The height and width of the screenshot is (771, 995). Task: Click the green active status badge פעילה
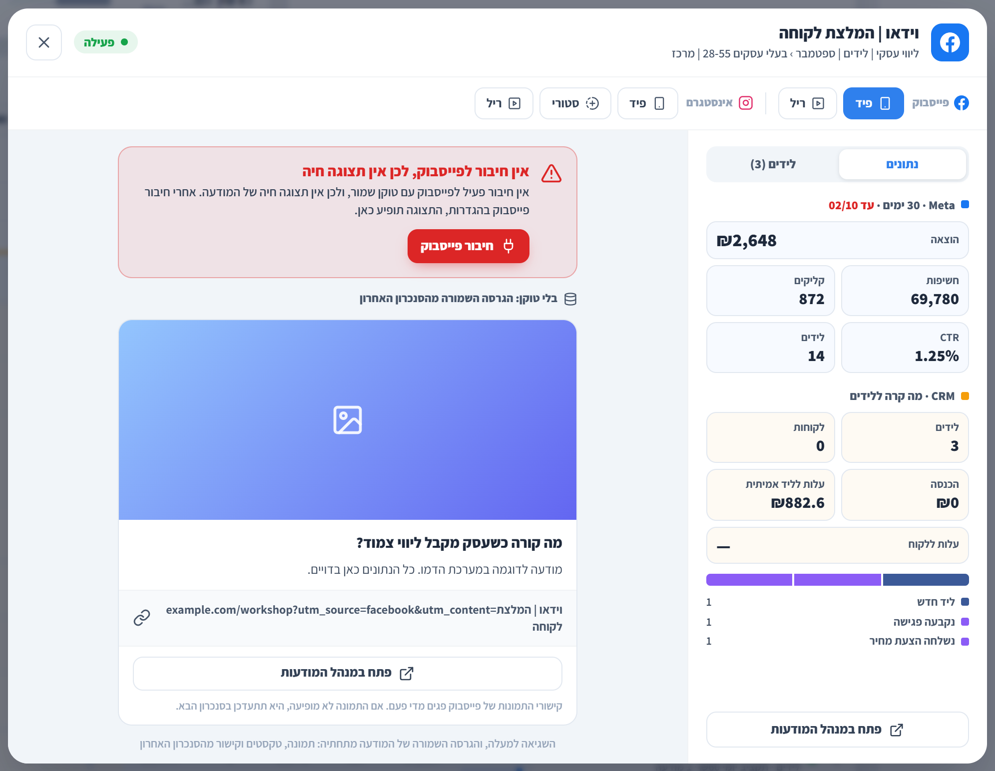click(106, 42)
